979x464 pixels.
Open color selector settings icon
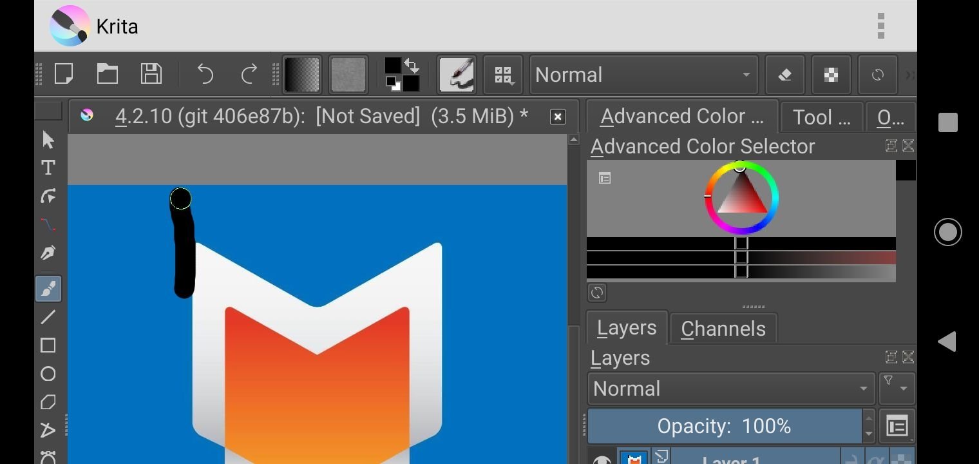(605, 179)
